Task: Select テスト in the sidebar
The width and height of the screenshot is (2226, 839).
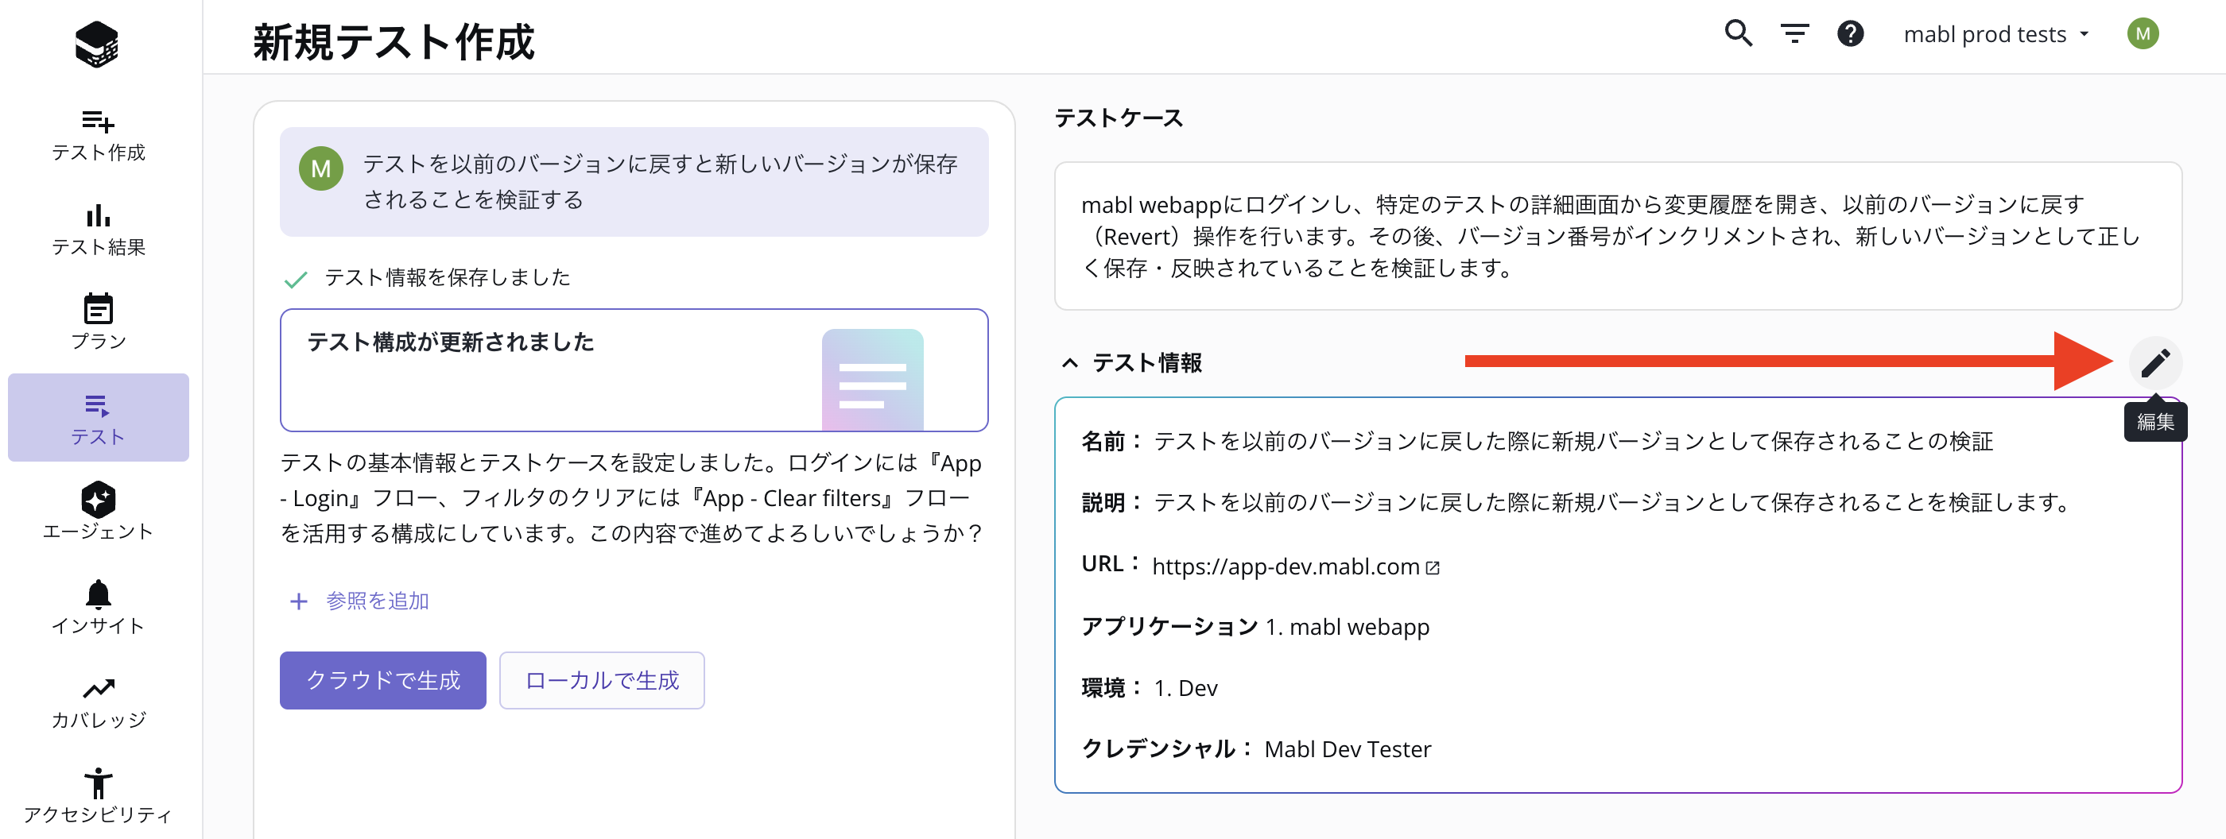Action: pos(98,418)
